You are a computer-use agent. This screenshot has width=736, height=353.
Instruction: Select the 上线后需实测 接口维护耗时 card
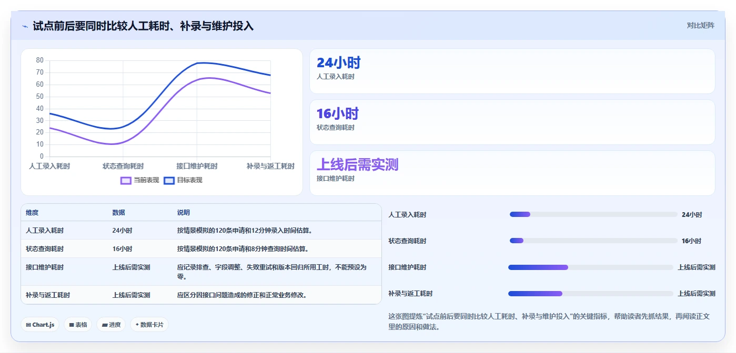click(512, 173)
